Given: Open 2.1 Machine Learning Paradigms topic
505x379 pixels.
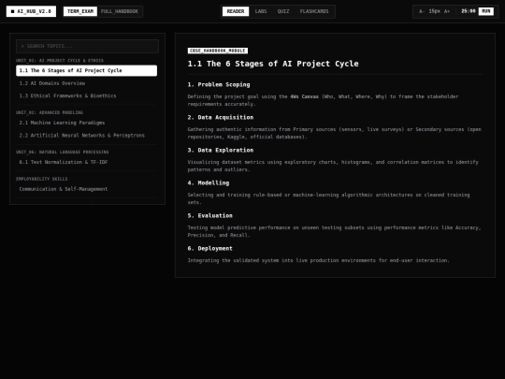Looking at the screenshot, I should point(87,123).
